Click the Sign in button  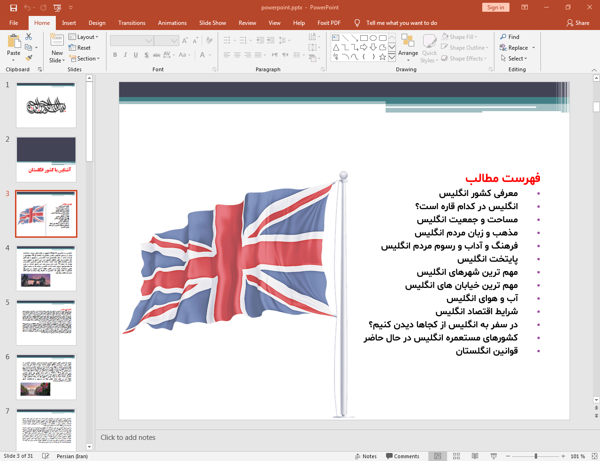click(x=495, y=7)
